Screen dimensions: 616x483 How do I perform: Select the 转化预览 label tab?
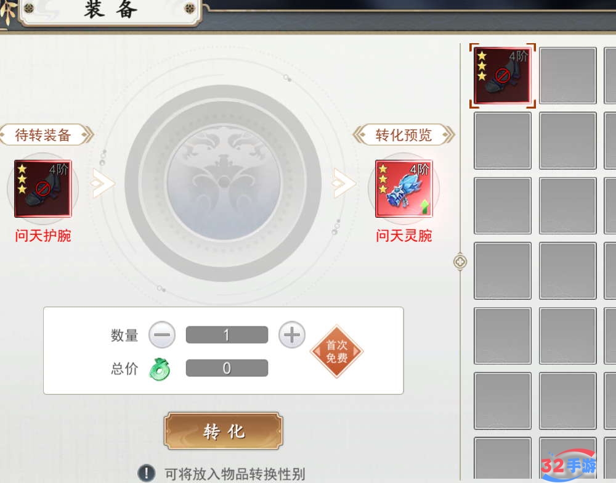(x=404, y=135)
